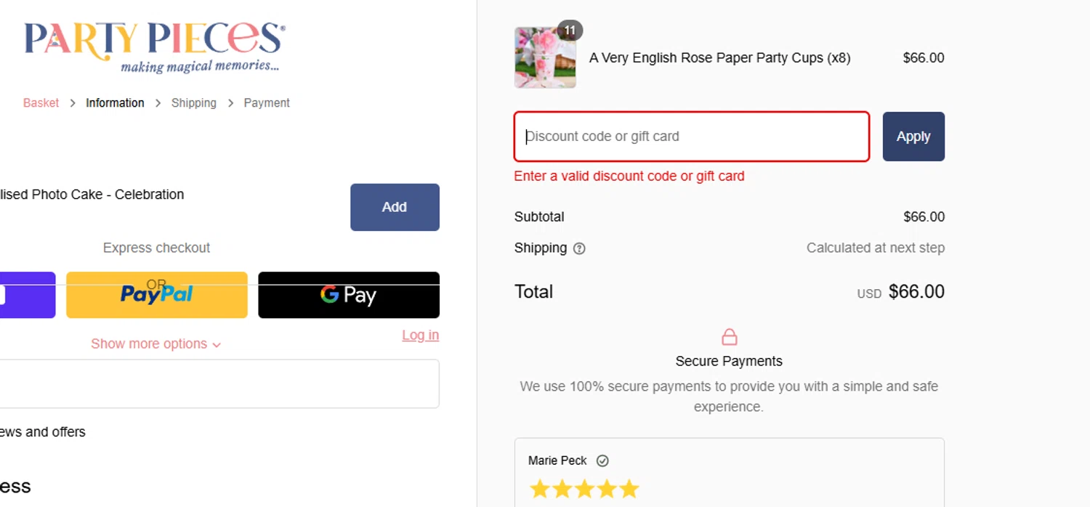Go back to the Basket step
1090x507 pixels.
(x=41, y=103)
